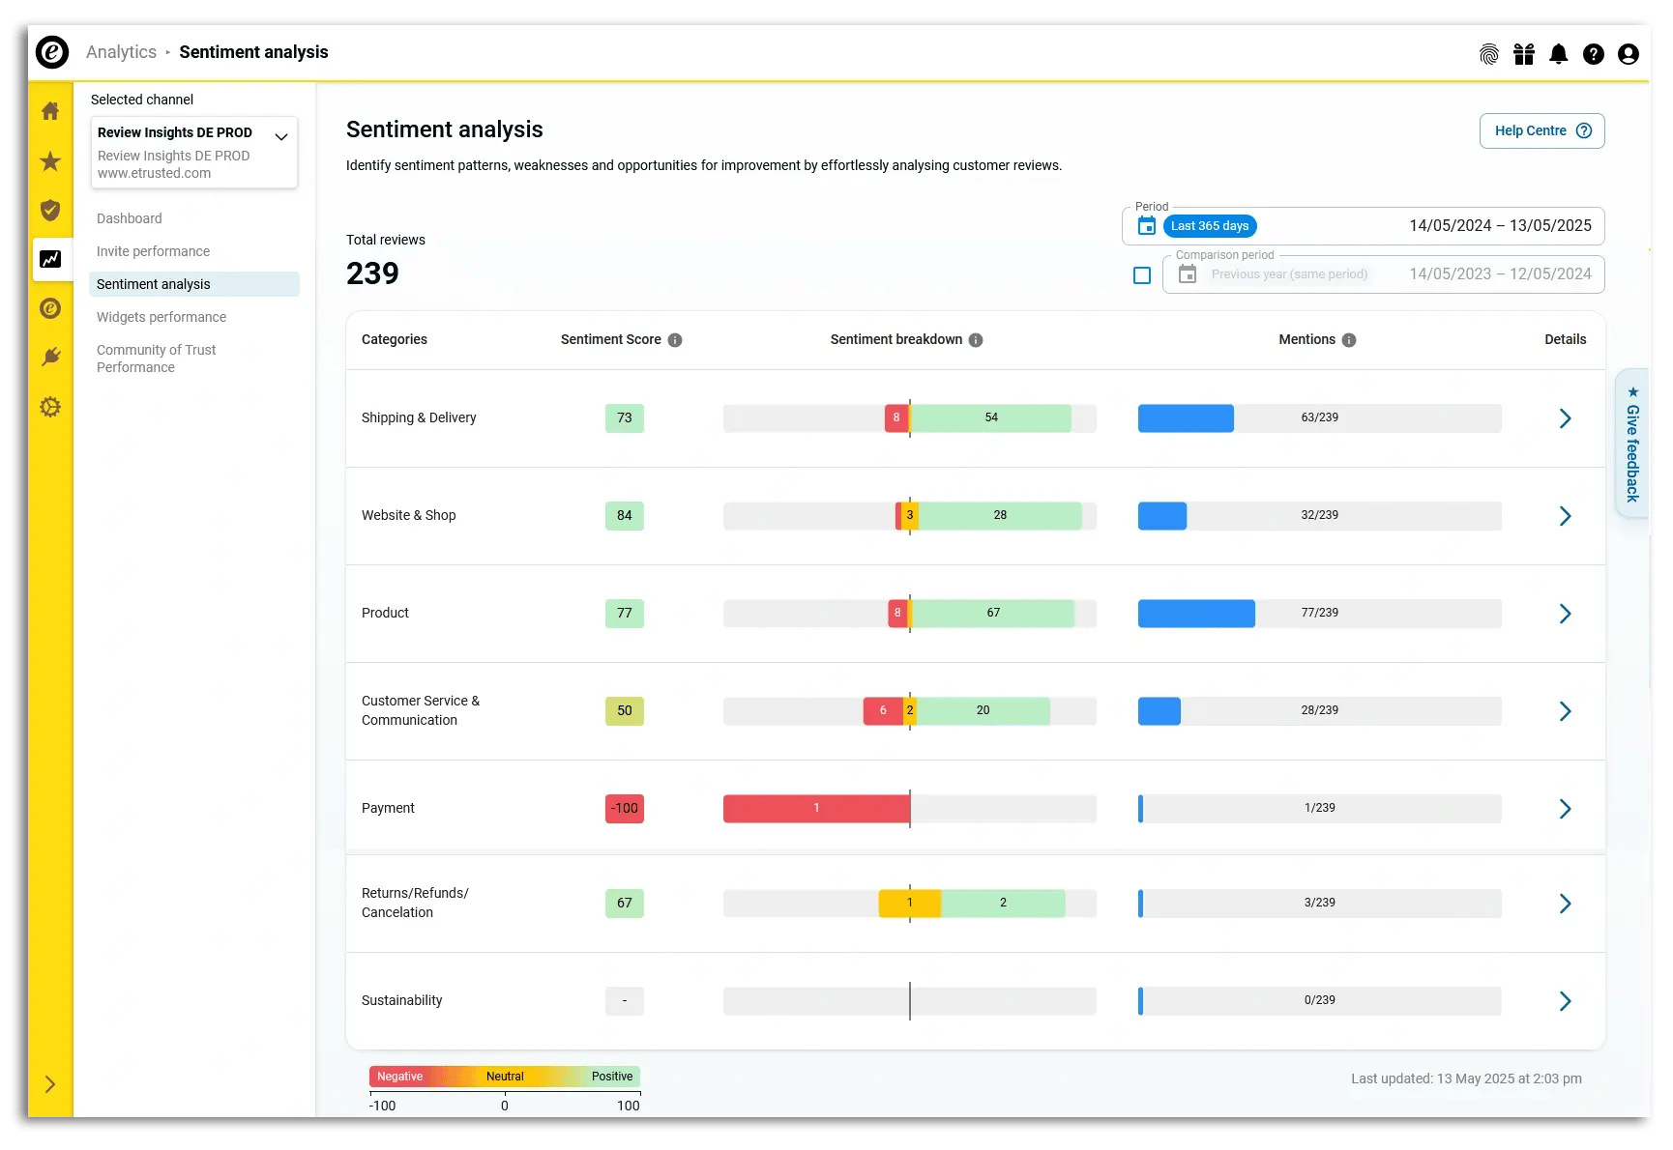Open notifications with the bell icon

click(1558, 54)
